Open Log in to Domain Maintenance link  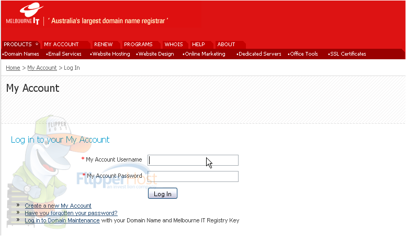(x=62, y=220)
